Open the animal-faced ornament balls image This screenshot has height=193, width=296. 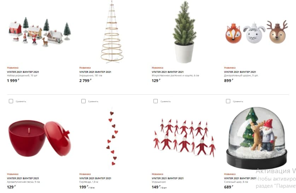256,32
